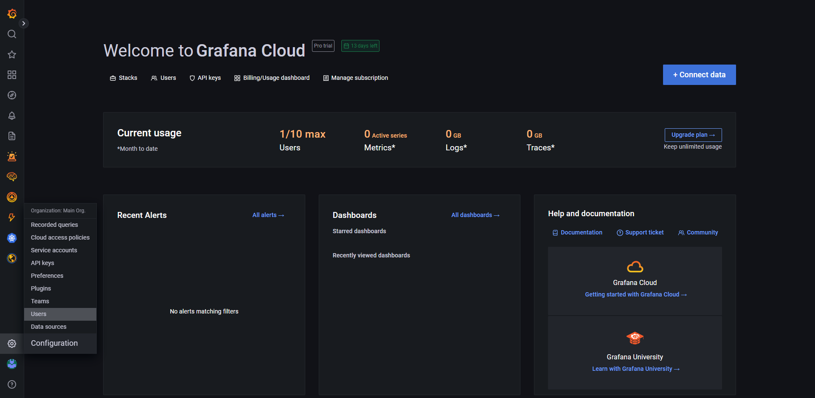Screen dimensions: 815x398
Task: Click the No alerts matching filters message
Action: tap(204, 311)
